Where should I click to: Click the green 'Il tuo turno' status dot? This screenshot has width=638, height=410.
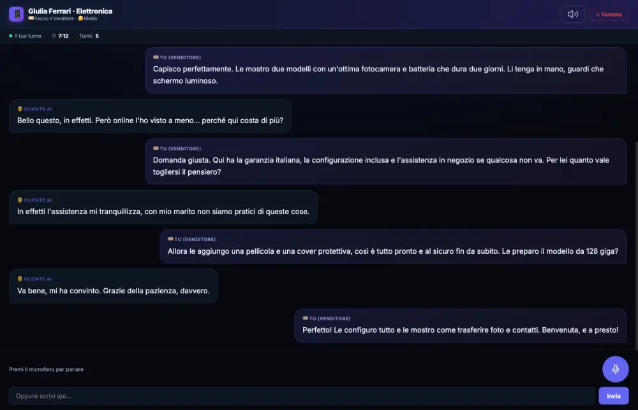11,36
